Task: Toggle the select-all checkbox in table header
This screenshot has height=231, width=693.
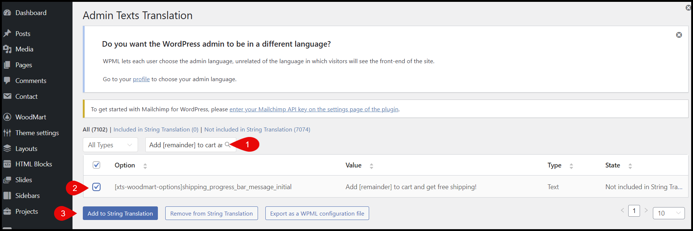Action: [x=96, y=165]
